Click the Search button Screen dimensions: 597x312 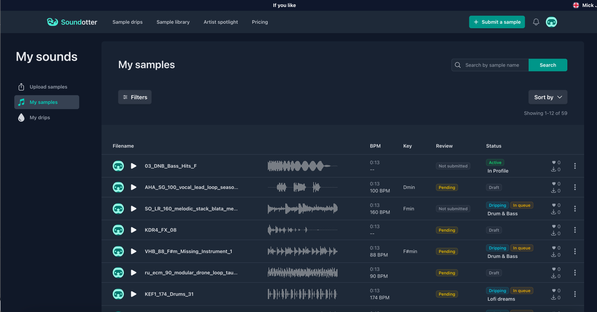[548, 65]
